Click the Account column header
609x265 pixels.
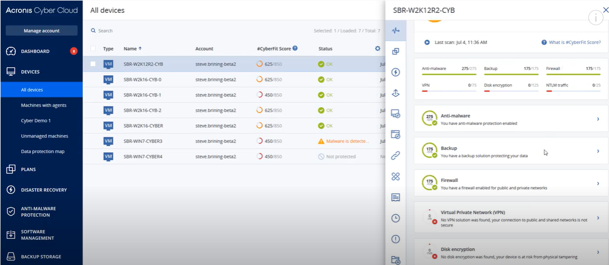[x=204, y=49]
